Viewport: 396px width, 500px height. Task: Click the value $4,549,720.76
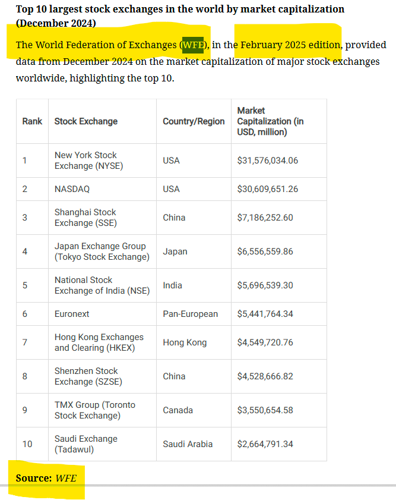pos(265,342)
